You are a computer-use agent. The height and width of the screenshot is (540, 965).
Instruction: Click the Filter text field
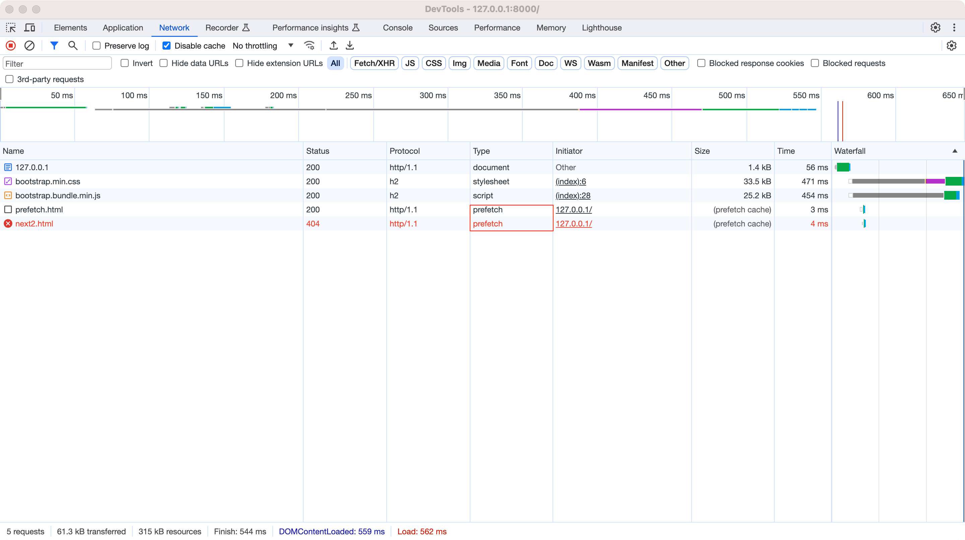(57, 63)
